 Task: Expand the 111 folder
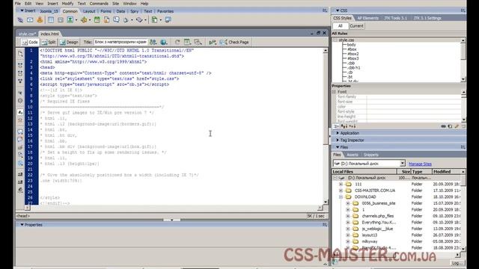(341, 184)
